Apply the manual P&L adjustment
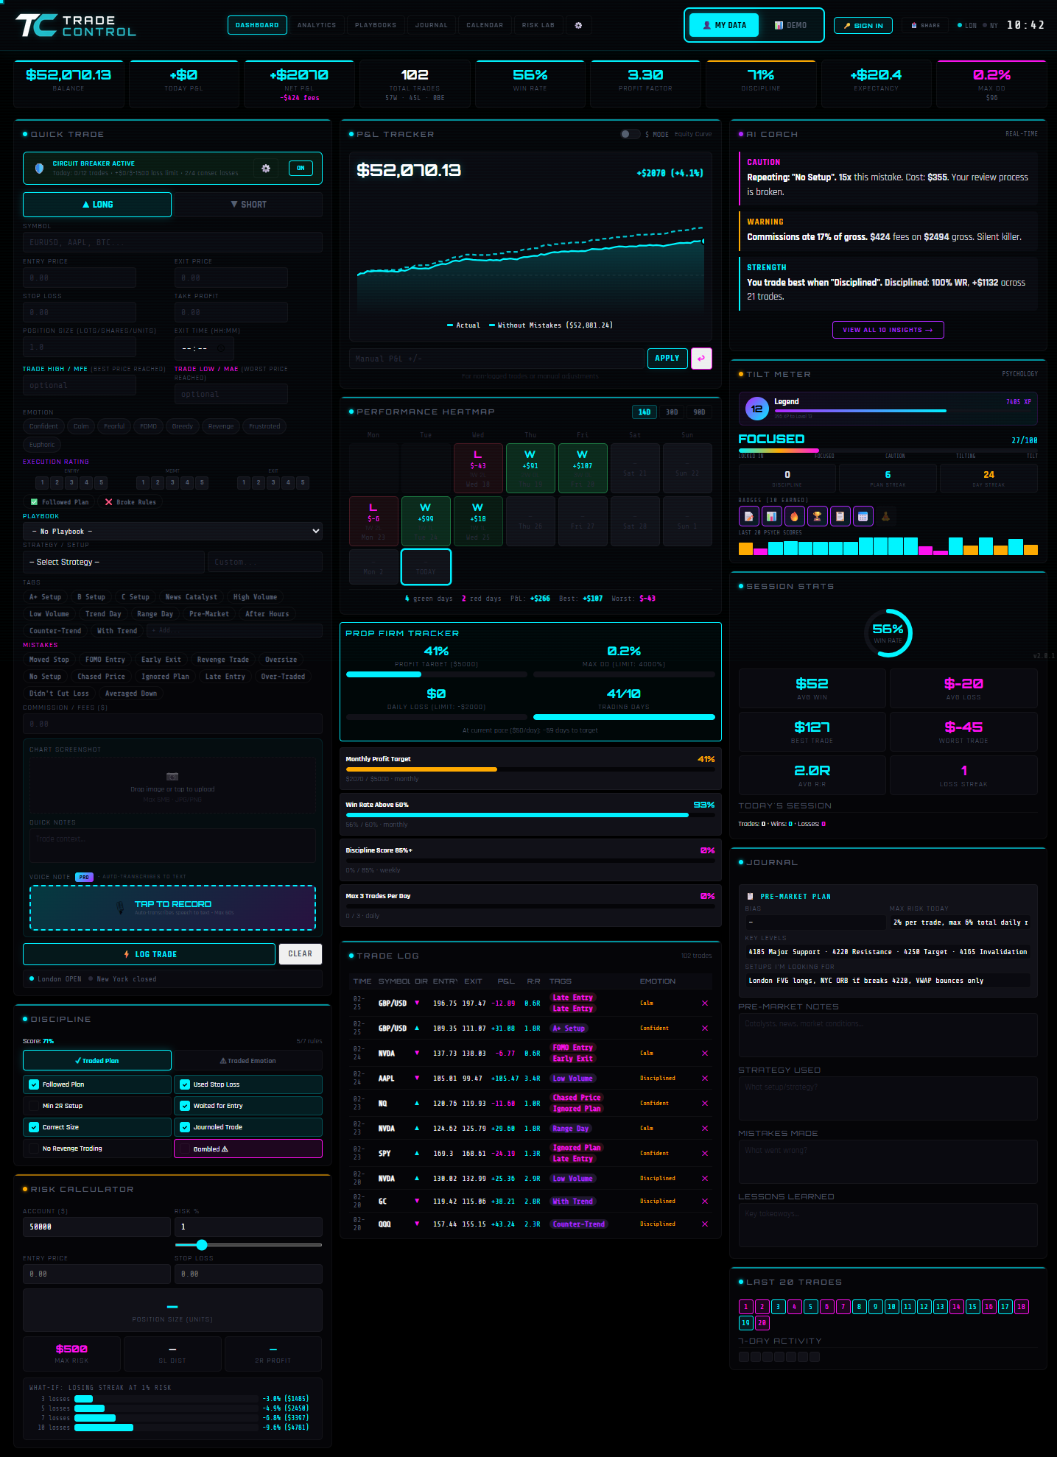The height and width of the screenshot is (1457, 1057). 667,359
